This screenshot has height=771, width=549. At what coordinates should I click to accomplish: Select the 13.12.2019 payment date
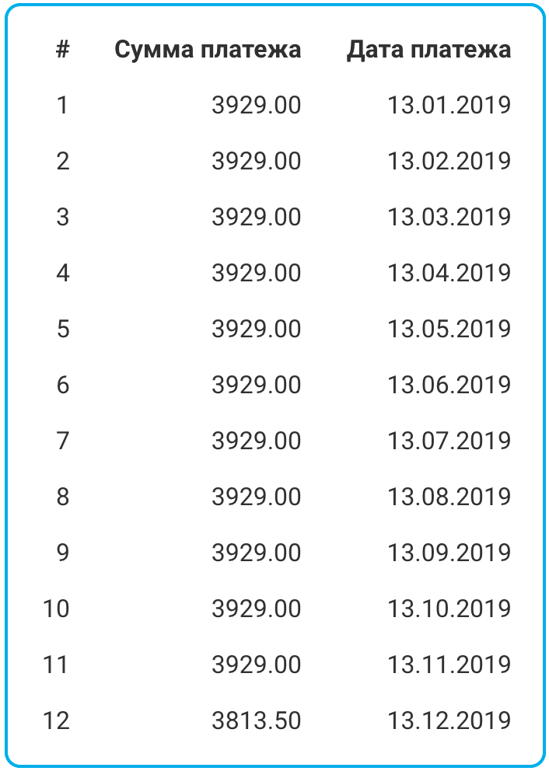click(x=449, y=720)
